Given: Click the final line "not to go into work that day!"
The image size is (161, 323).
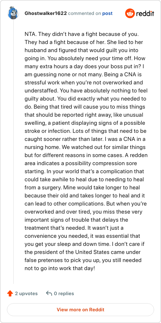Looking at the screenshot, I should [x=60, y=268].
